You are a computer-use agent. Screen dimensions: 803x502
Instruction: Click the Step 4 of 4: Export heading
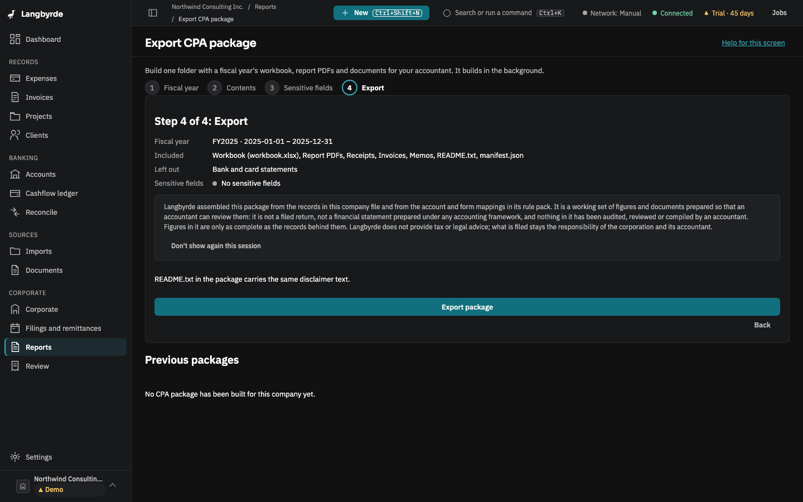click(201, 121)
